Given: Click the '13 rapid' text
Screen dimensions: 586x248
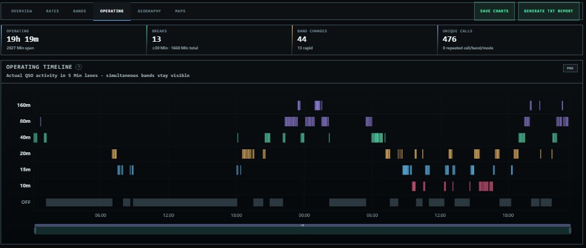Looking at the screenshot, I should (304, 48).
